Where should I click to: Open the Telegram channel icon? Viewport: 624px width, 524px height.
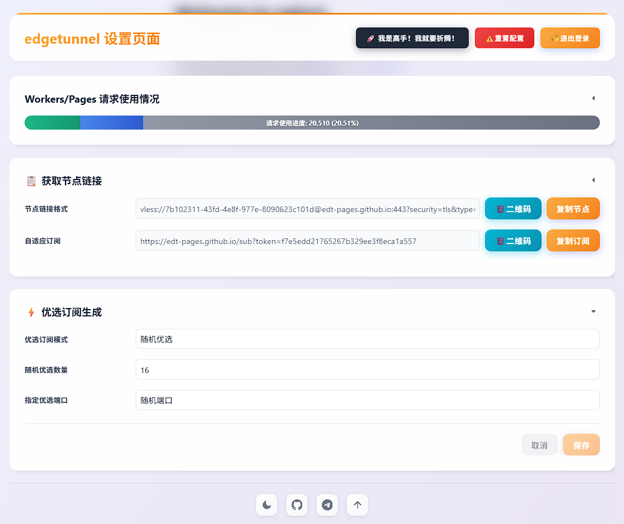click(327, 505)
